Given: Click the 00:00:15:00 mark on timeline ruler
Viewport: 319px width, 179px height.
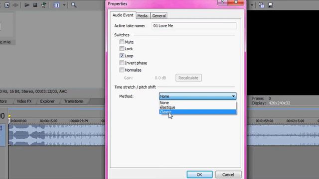Looking at the screenshot, I should click(x=48, y=121).
